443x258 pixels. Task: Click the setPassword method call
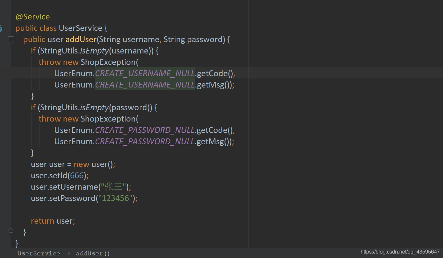pyautogui.click(x=72, y=198)
